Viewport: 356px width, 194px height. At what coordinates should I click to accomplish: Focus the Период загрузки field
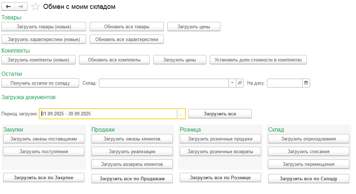(108, 114)
